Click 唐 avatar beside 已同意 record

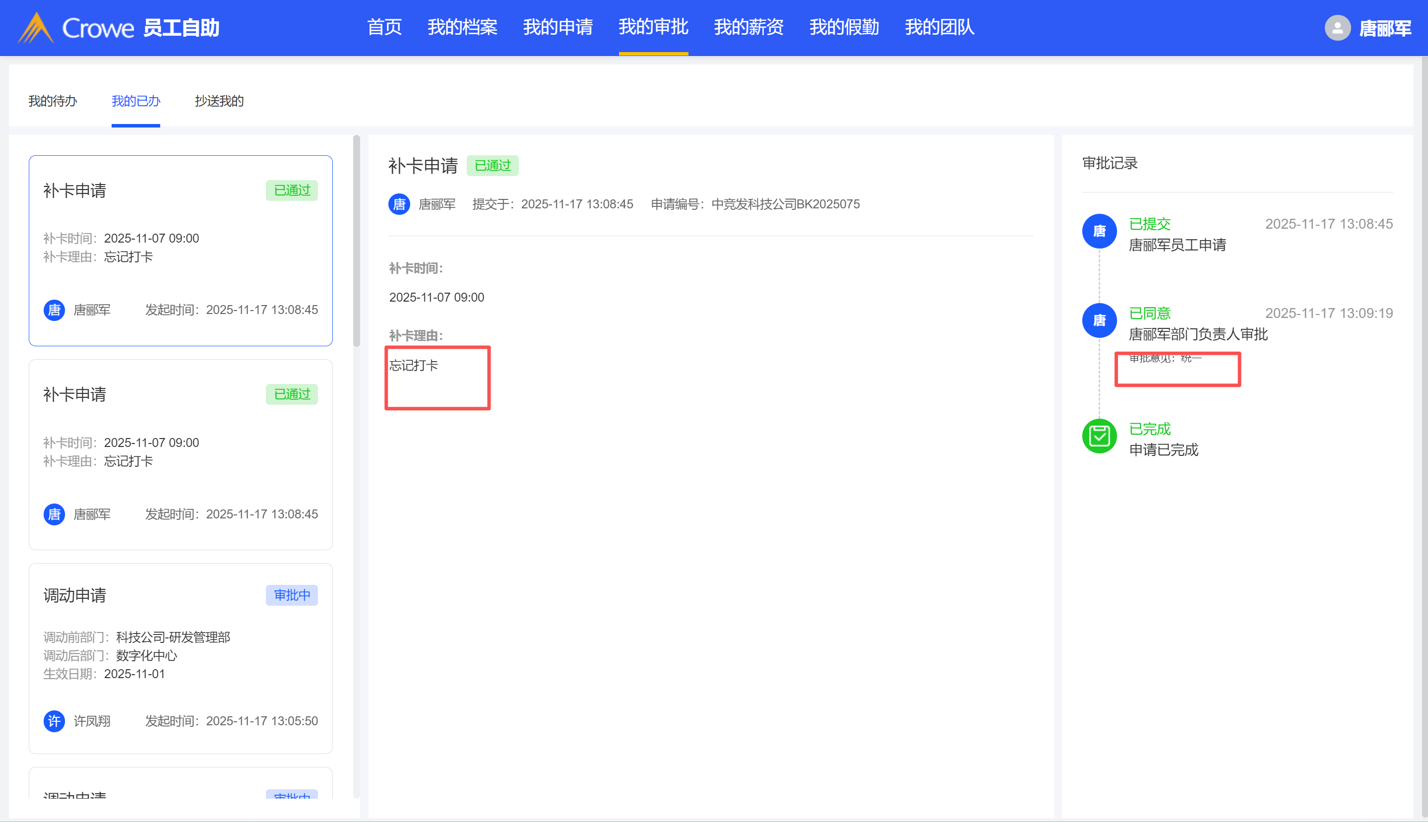pyautogui.click(x=1099, y=320)
